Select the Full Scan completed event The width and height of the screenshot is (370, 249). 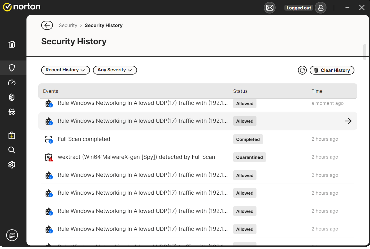coord(84,139)
